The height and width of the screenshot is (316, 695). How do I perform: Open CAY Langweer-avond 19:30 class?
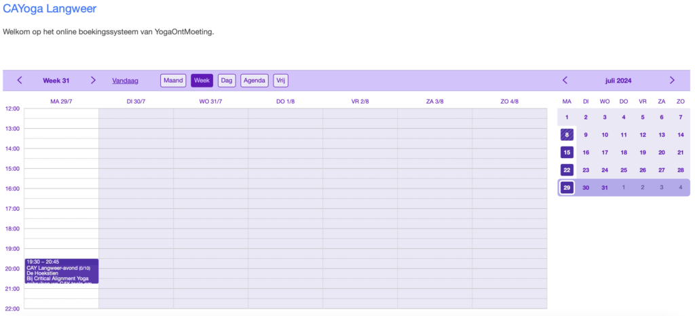tap(62, 271)
